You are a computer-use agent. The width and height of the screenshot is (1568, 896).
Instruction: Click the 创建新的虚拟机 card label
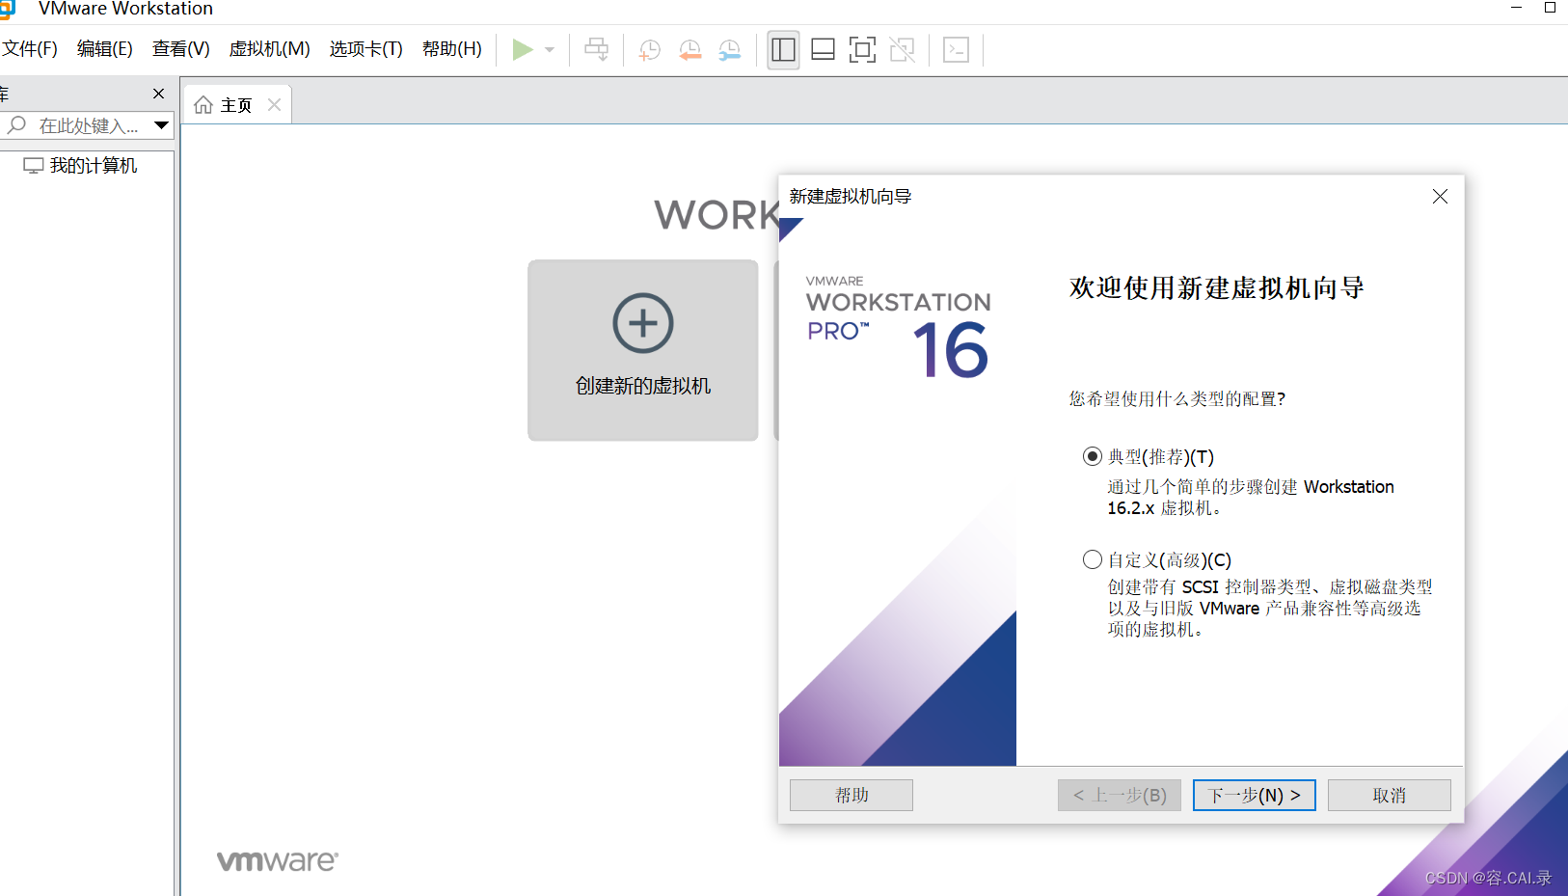pos(643,386)
